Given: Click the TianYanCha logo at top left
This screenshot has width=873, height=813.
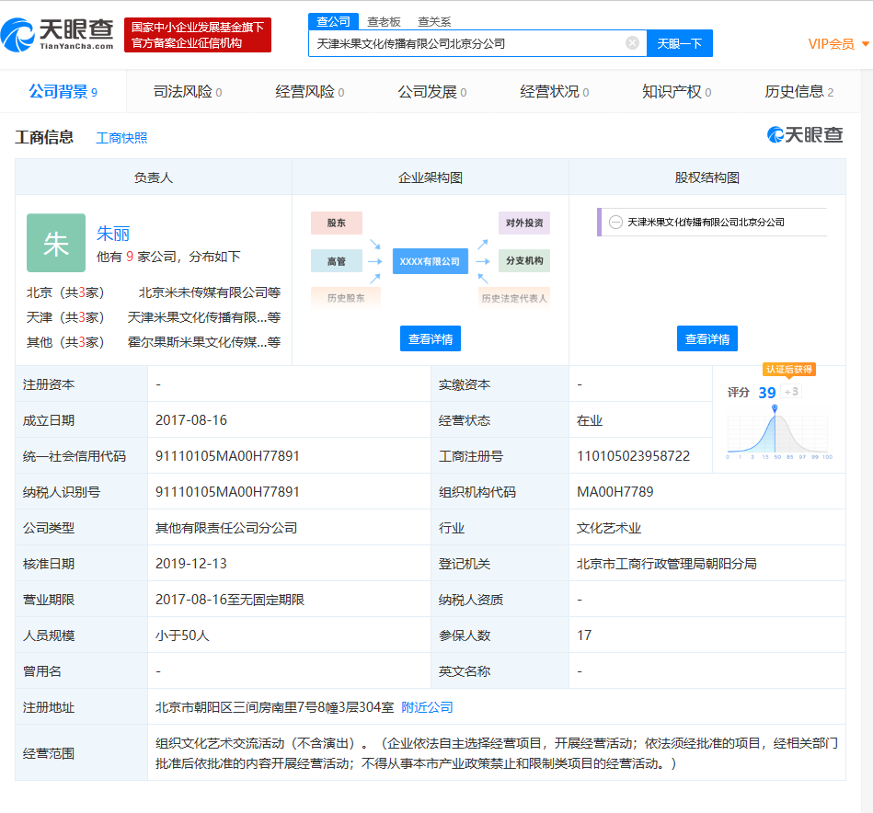Looking at the screenshot, I should (57, 35).
